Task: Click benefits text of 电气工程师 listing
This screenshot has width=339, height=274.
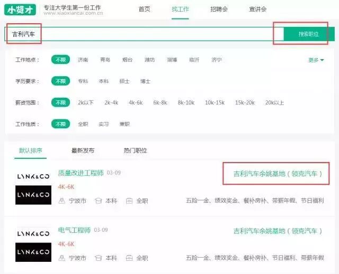Action: tap(255, 258)
